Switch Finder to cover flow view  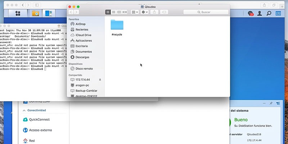(125, 12)
